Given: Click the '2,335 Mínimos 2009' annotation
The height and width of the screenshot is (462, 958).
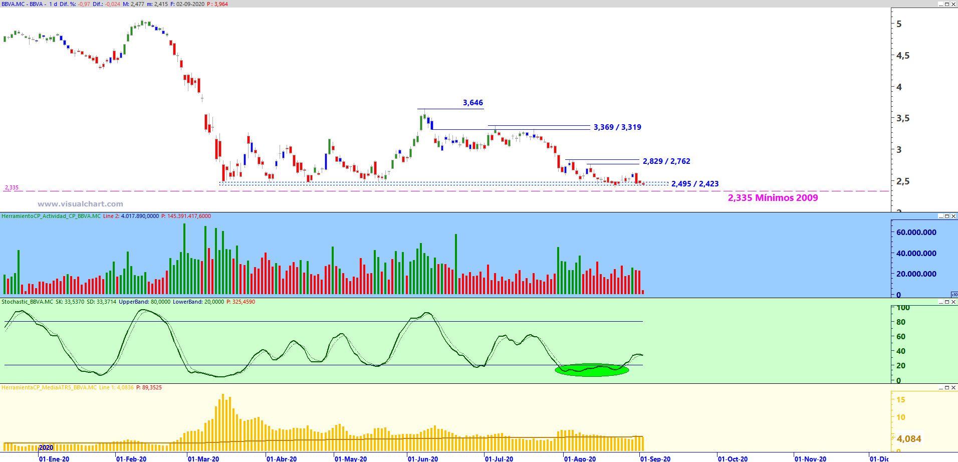Looking at the screenshot, I should click(773, 198).
